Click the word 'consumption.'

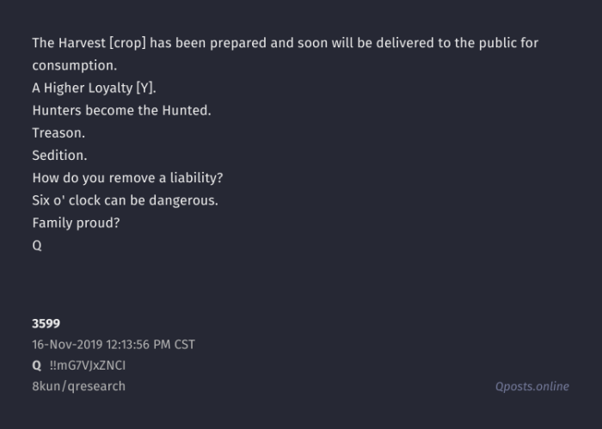74,65
